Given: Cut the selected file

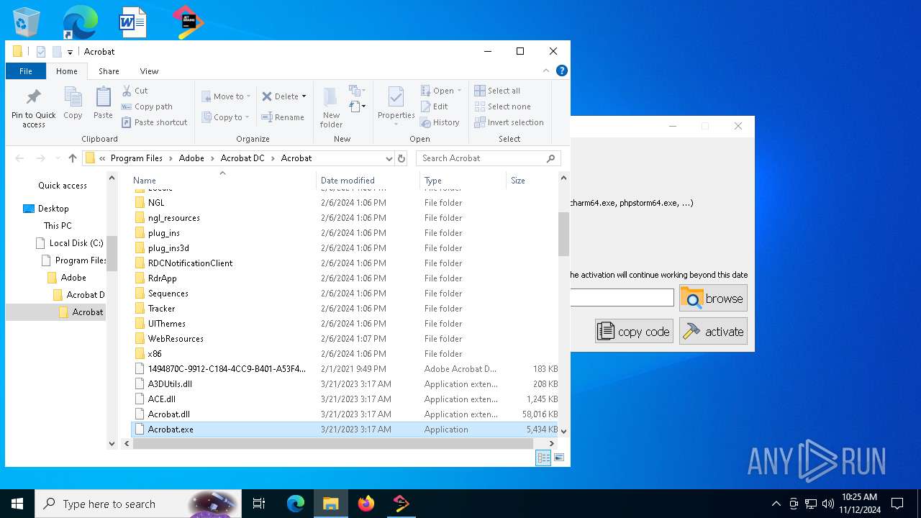Looking at the screenshot, I should click(135, 91).
